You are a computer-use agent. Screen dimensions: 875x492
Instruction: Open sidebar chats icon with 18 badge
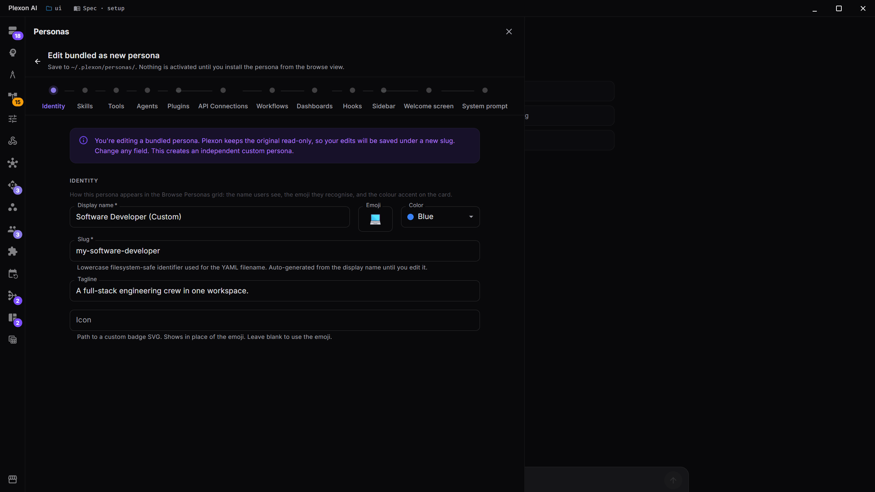coord(13,31)
